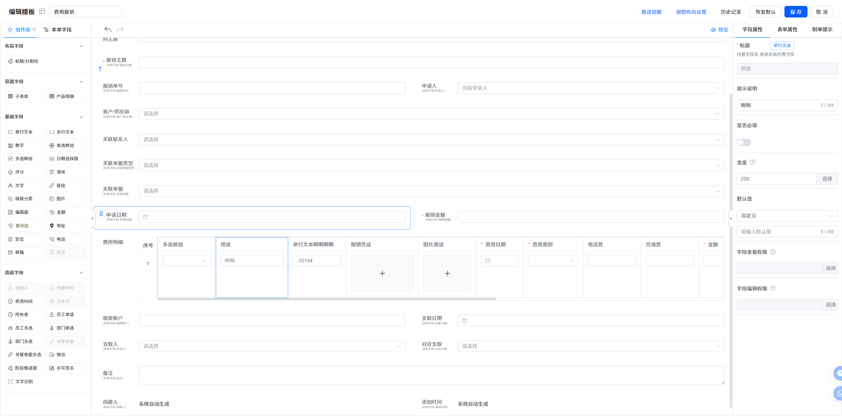Click drag handle of 申请日期 field
The height and width of the screenshot is (418, 842).
[101, 214]
